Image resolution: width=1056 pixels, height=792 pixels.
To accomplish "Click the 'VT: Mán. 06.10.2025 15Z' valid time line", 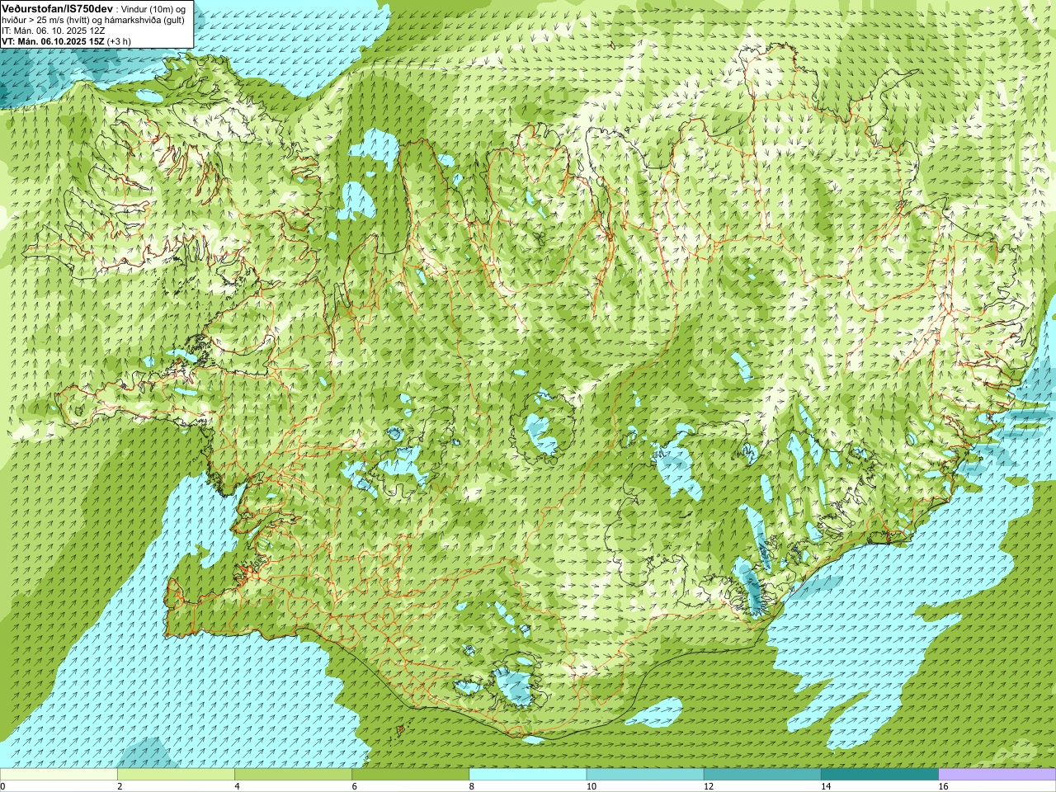I will 66,41.
